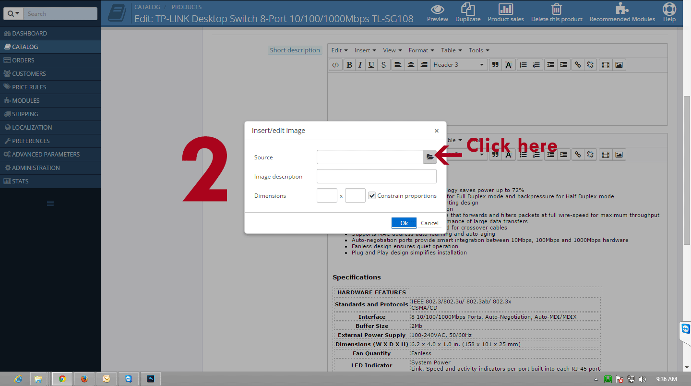691x386 pixels.
Task: Insert bullet list in Short description toolbar
Action: tap(524, 65)
